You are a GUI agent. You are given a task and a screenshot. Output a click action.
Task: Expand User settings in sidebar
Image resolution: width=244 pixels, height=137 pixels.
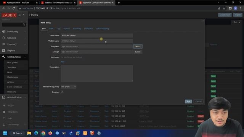(14, 124)
